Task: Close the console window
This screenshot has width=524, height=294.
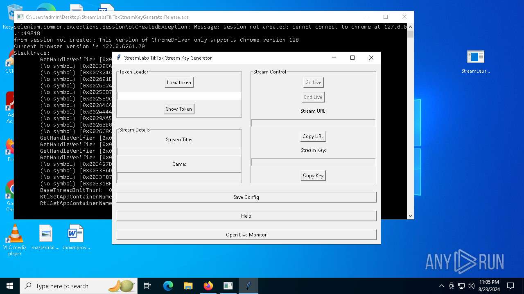Action: pos(404,17)
